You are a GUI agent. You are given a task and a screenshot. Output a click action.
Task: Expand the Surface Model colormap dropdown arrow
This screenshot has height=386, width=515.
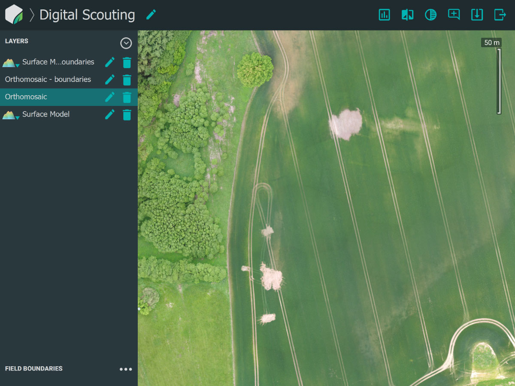point(17,117)
